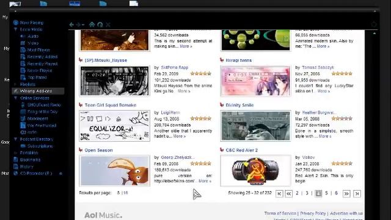Click the Divinity Smile skin thumbnail
The width and height of the screenshot is (391, 220).
[255, 126]
